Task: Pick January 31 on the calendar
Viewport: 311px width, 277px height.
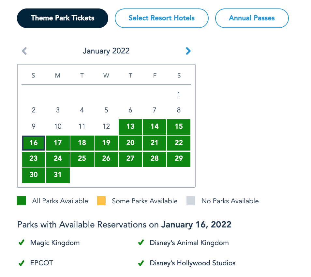Action: (x=58, y=175)
